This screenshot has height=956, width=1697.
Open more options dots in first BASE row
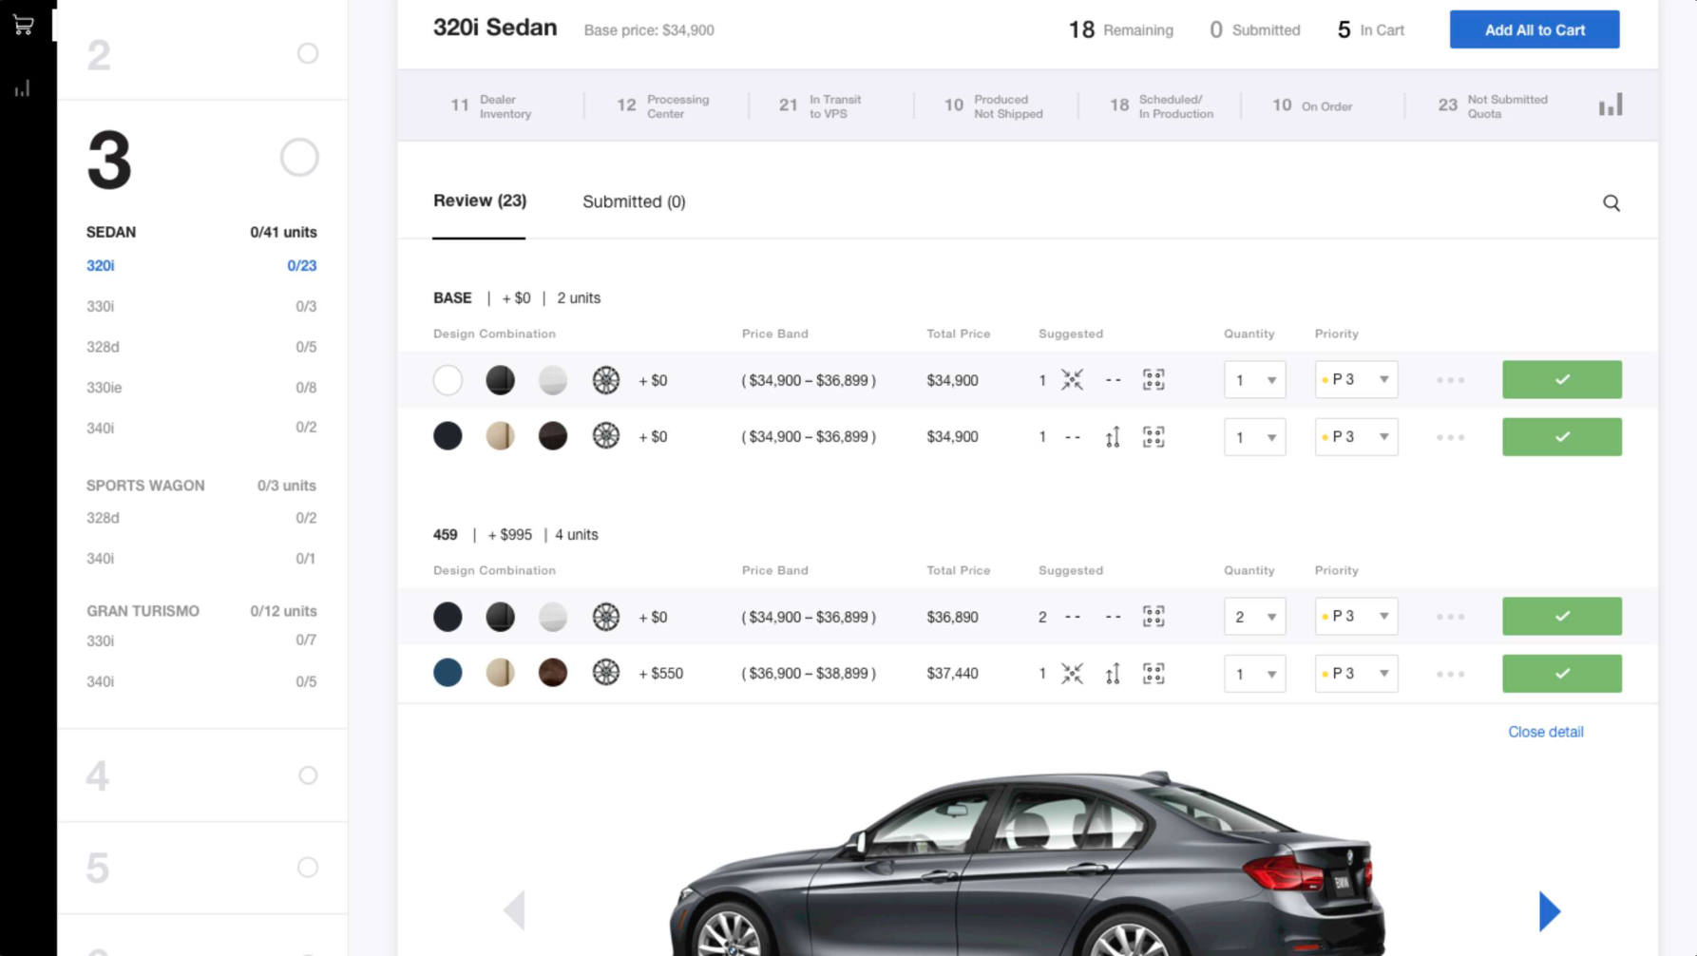click(1450, 380)
